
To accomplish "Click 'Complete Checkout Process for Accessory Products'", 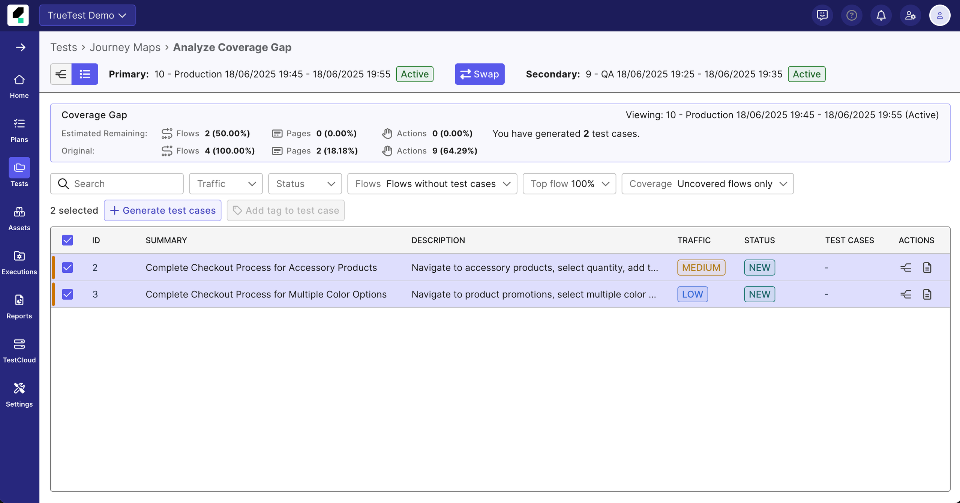I will point(261,267).
